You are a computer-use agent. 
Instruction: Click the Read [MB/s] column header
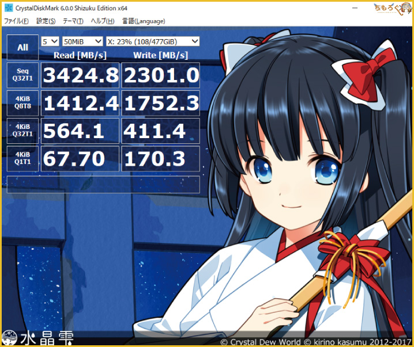pos(80,55)
